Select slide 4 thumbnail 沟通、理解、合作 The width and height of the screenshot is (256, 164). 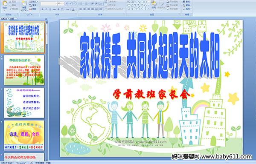24,135
